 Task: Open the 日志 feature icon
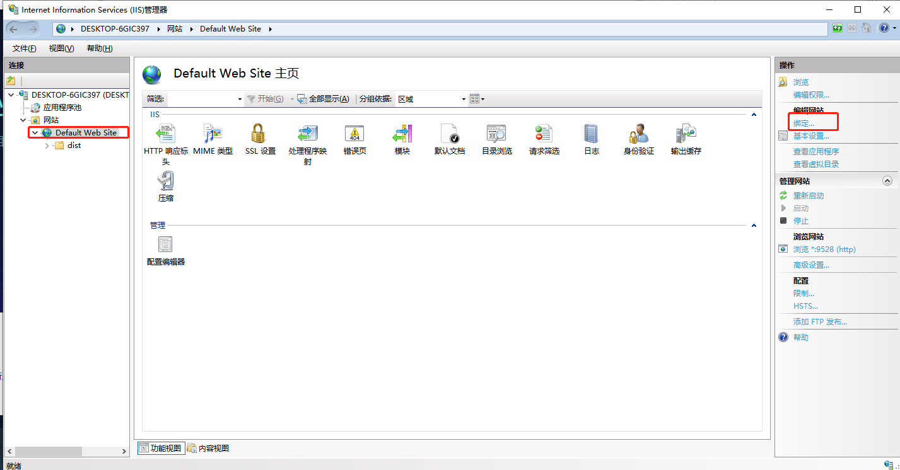[x=591, y=134]
